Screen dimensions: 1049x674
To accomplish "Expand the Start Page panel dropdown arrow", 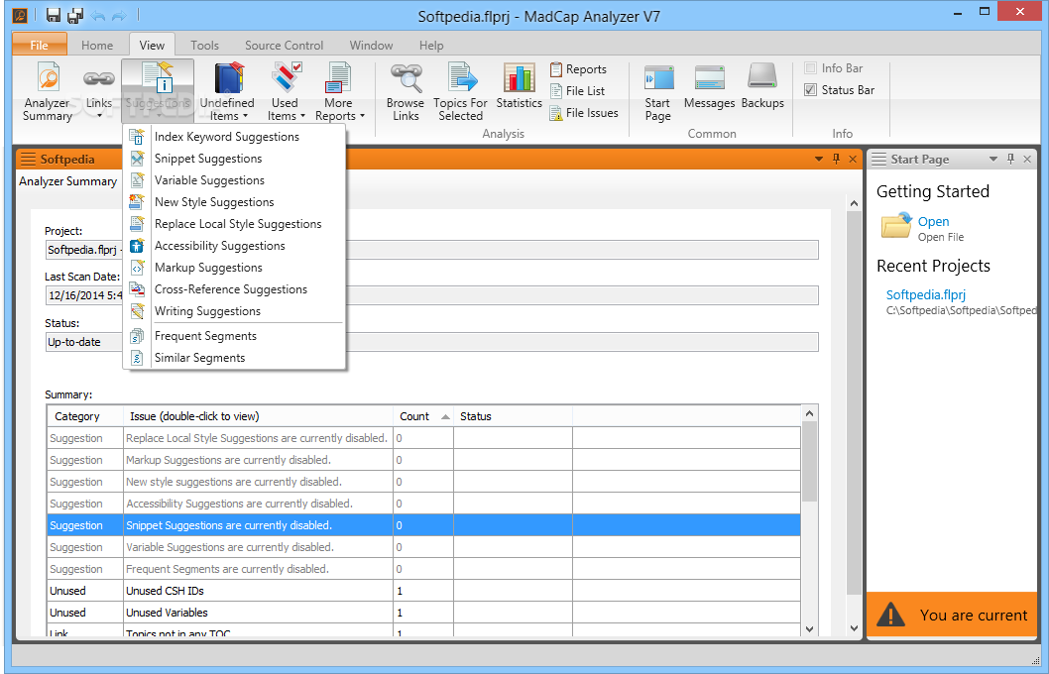I will point(993,160).
